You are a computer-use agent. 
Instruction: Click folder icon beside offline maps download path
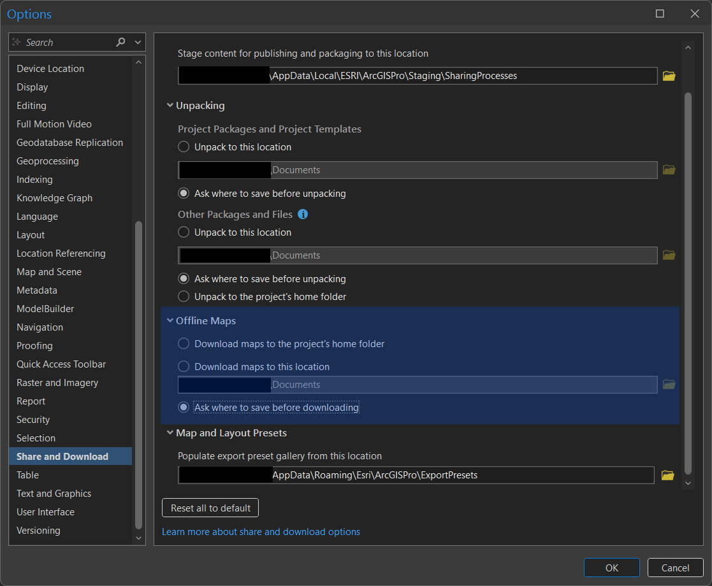point(668,385)
